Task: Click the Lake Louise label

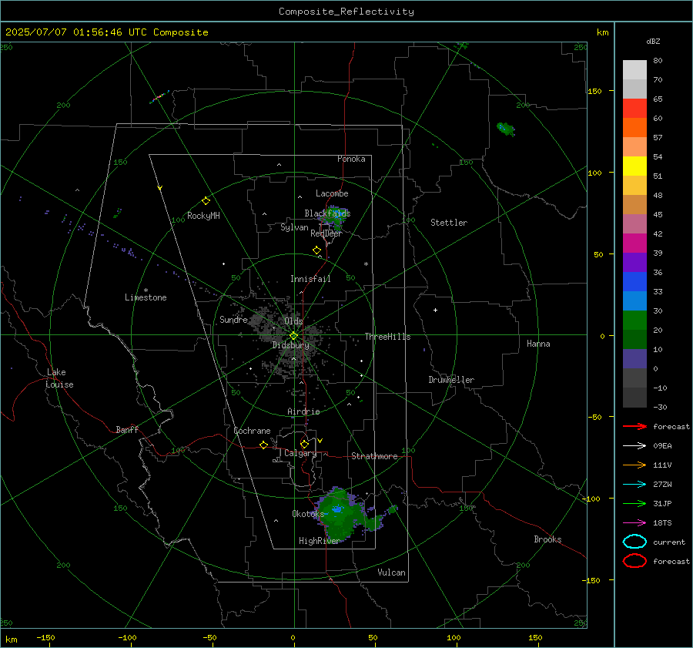Action: 59,378
